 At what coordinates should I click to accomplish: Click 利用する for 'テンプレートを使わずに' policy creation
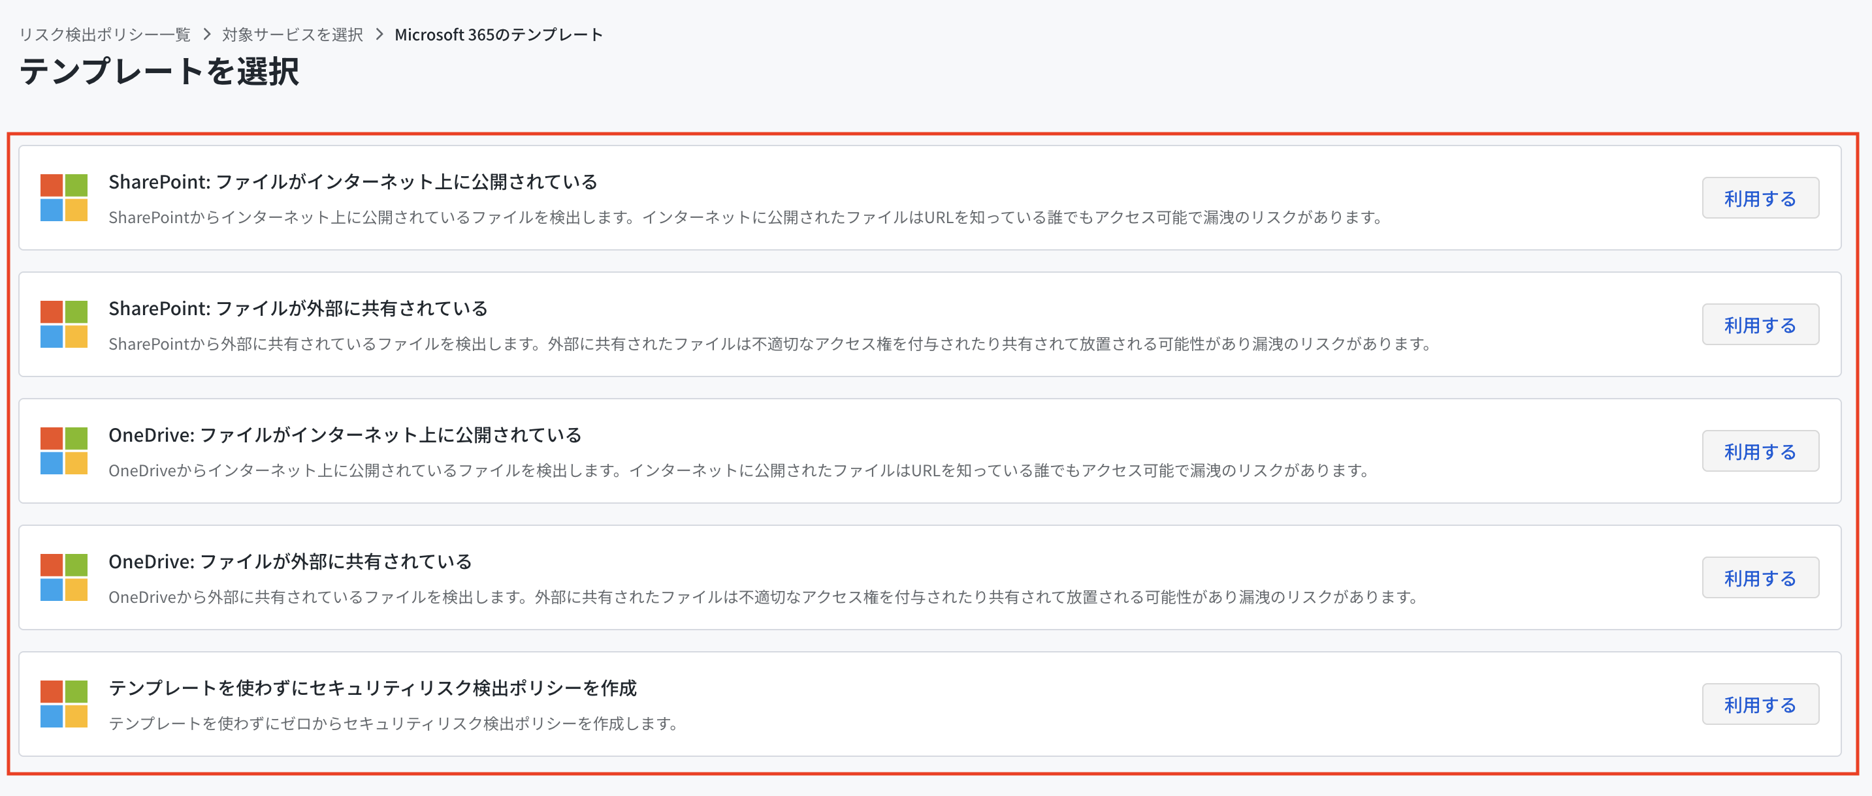click(1760, 705)
